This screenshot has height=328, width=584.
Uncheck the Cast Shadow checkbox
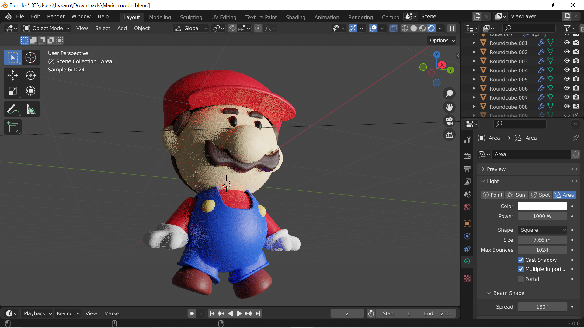click(521, 260)
